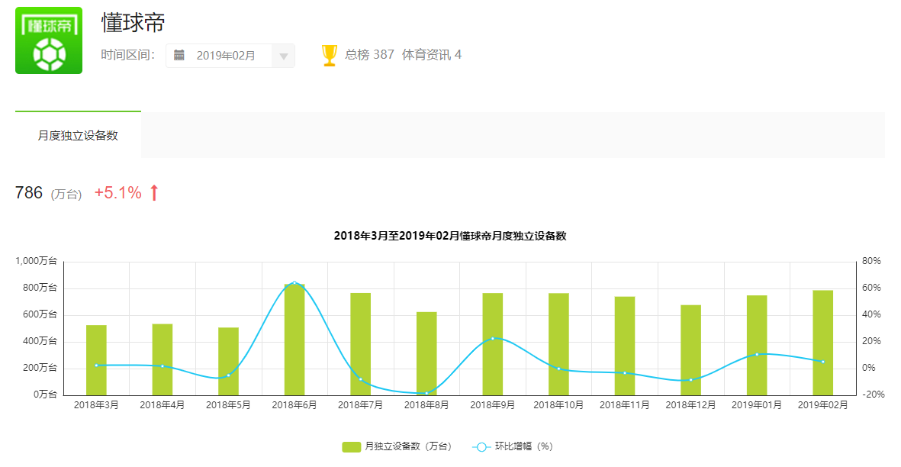Click the calendar icon in date field
901x467 pixels.
point(179,55)
